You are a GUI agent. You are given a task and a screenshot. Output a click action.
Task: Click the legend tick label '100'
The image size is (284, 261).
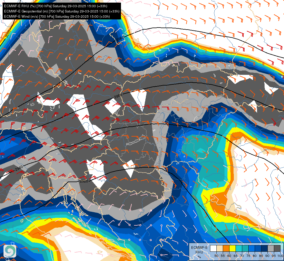click(x=280, y=256)
